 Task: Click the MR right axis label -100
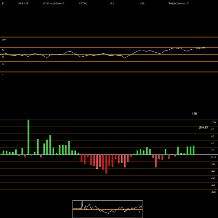pyautogui.click(x=214, y=192)
